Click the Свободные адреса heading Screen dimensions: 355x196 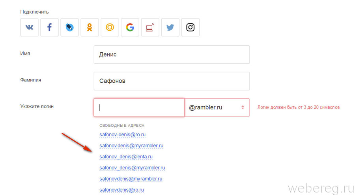click(122, 126)
